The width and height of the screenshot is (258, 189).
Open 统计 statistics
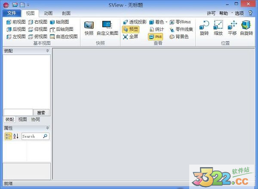point(157,29)
